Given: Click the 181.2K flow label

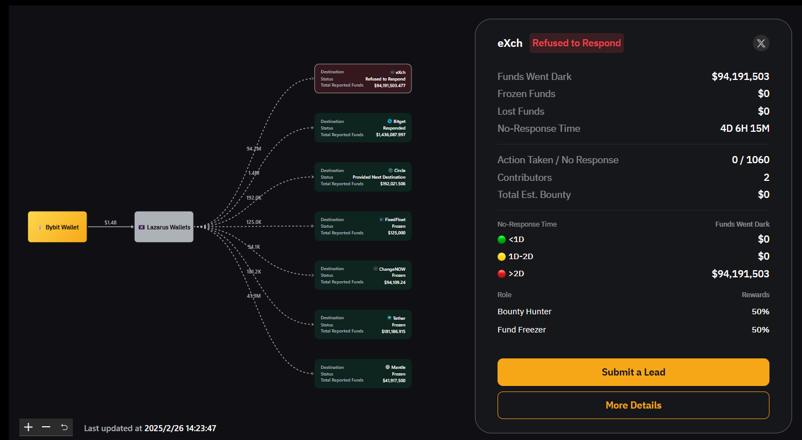Looking at the screenshot, I should pyautogui.click(x=254, y=271).
